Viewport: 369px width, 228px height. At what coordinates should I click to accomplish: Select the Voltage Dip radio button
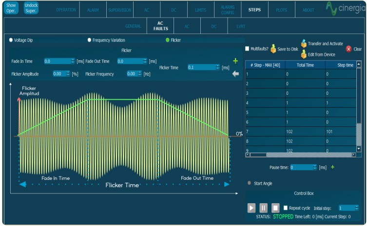pos(11,40)
